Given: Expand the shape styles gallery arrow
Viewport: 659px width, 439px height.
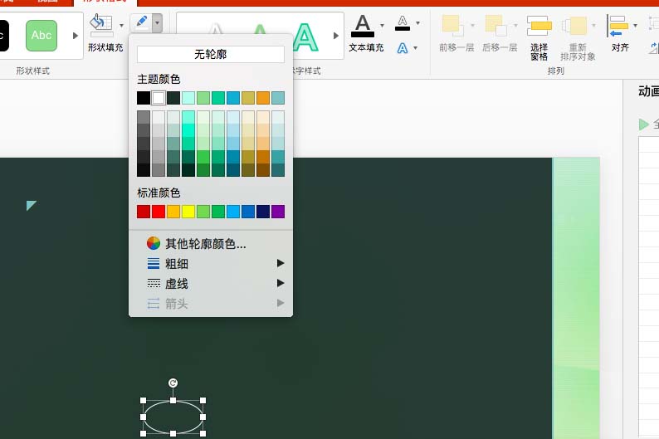Looking at the screenshot, I should pyautogui.click(x=76, y=36).
